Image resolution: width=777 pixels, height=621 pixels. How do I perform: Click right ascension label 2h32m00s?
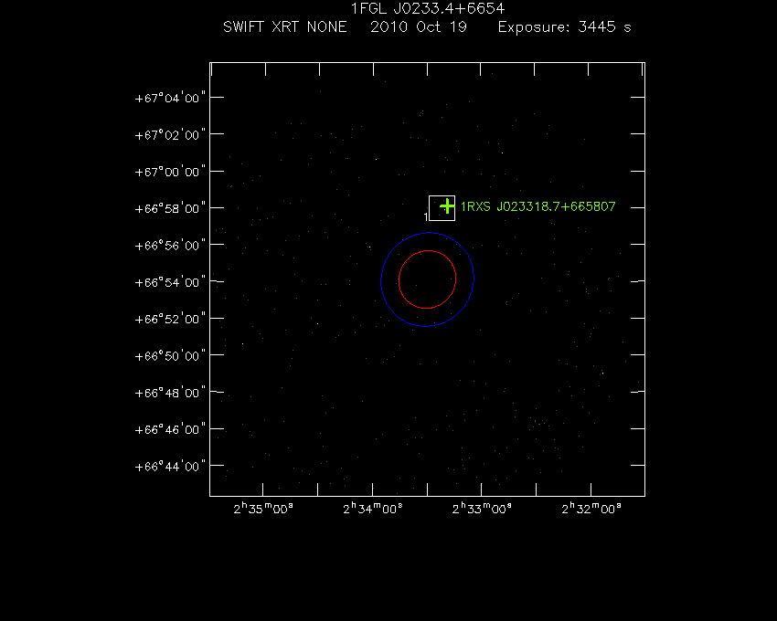point(591,509)
